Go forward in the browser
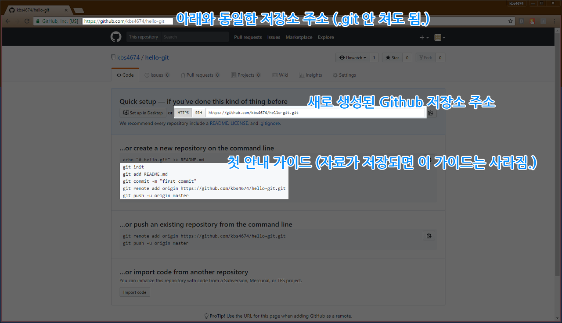 point(17,21)
